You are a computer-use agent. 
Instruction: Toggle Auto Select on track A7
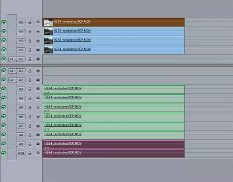pos(38,126)
